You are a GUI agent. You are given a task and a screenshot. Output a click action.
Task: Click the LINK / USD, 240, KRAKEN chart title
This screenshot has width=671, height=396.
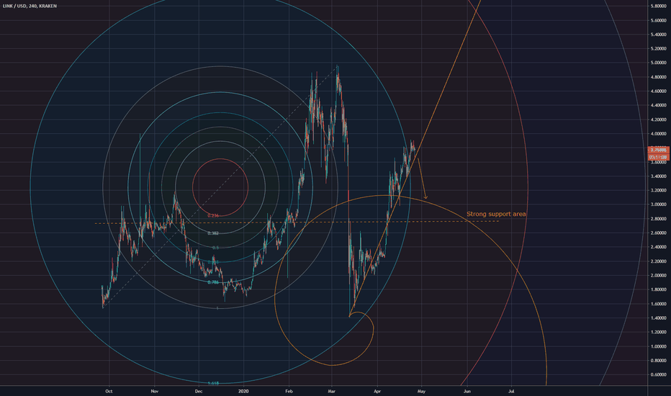(30, 6)
